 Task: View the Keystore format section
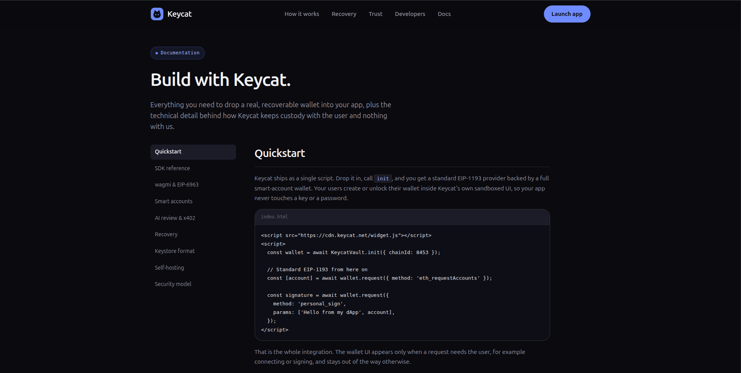click(193, 251)
